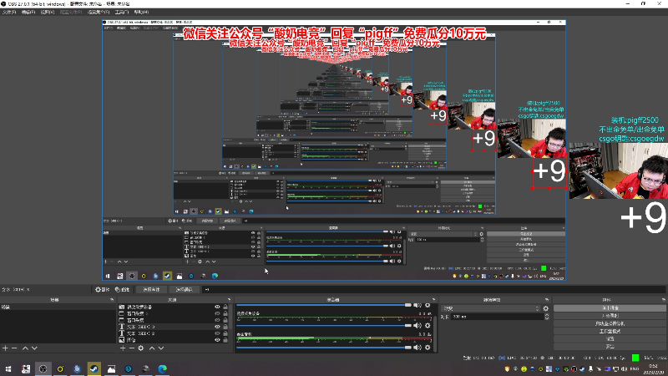Open source properties gear below sources list
668x376 pixels.
coord(141,348)
